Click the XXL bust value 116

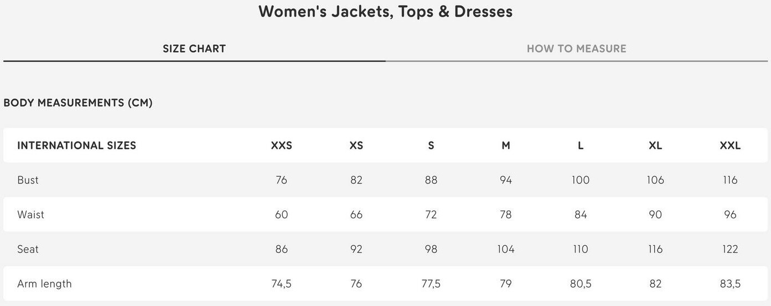point(730,180)
